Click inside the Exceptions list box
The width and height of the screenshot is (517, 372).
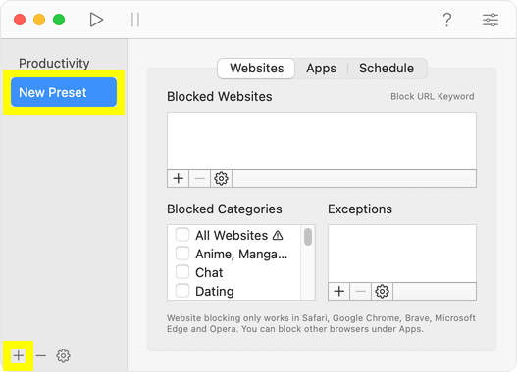pos(402,254)
